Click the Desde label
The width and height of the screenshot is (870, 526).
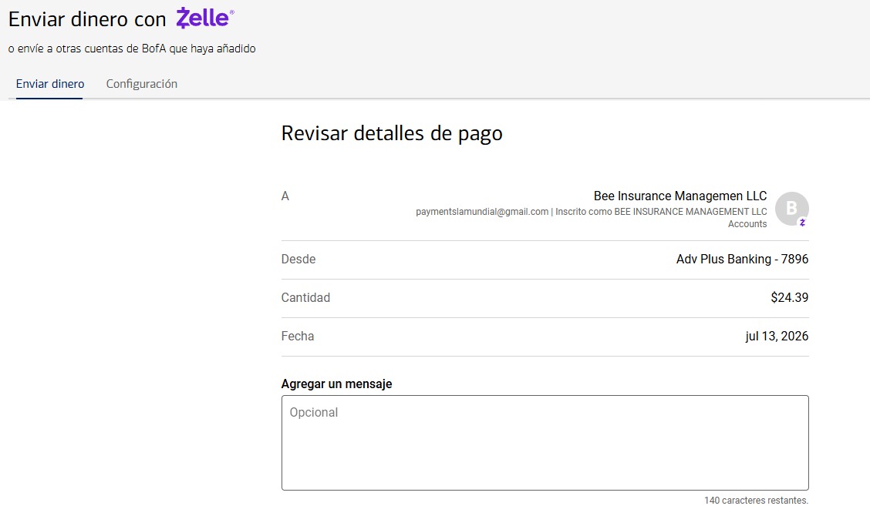coord(298,259)
